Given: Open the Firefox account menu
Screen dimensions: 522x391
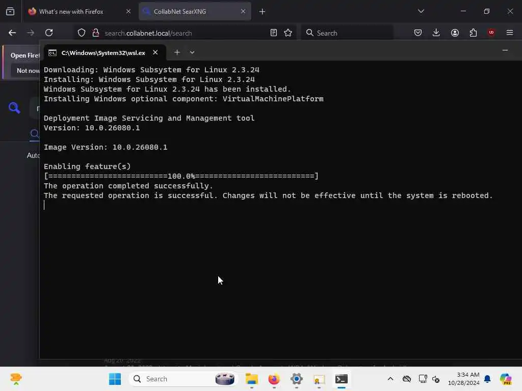Looking at the screenshot, I should [x=455, y=33].
